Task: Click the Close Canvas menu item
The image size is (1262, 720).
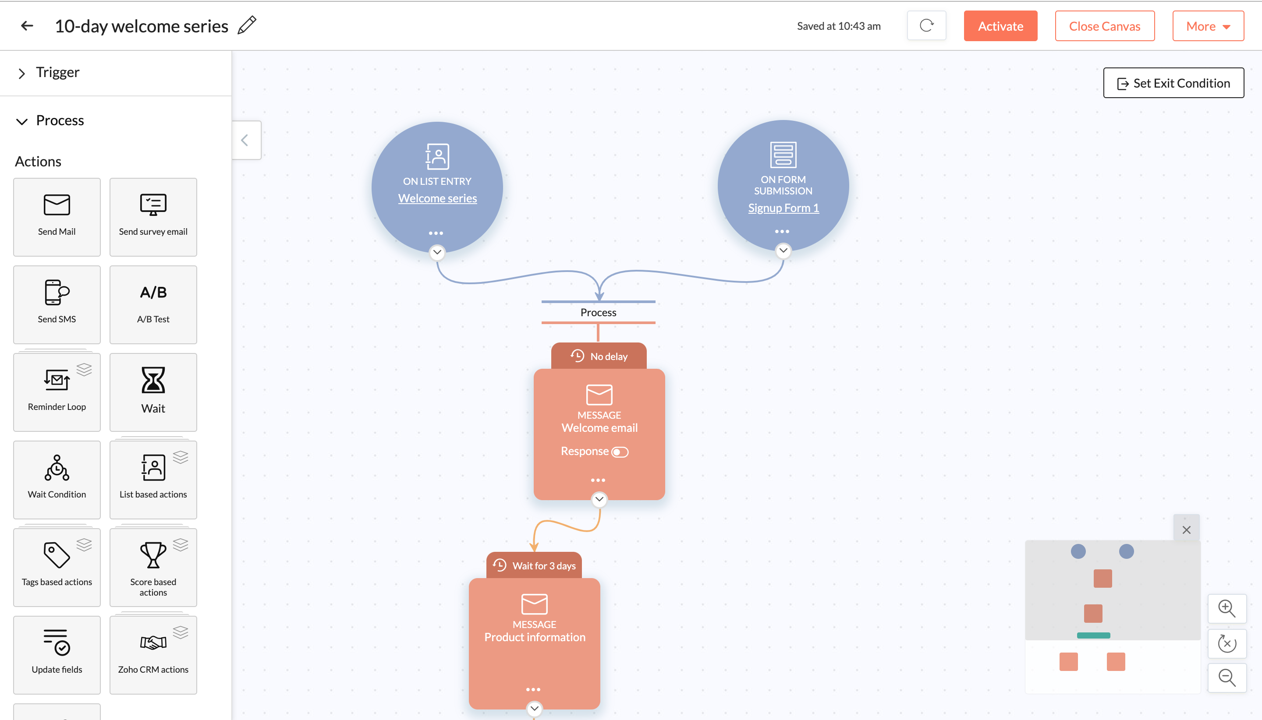Action: pos(1104,25)
